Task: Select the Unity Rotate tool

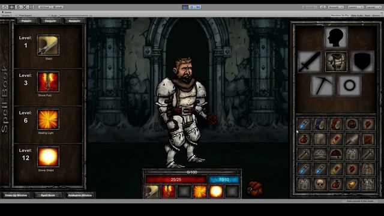Action: (x=18, y=7)
